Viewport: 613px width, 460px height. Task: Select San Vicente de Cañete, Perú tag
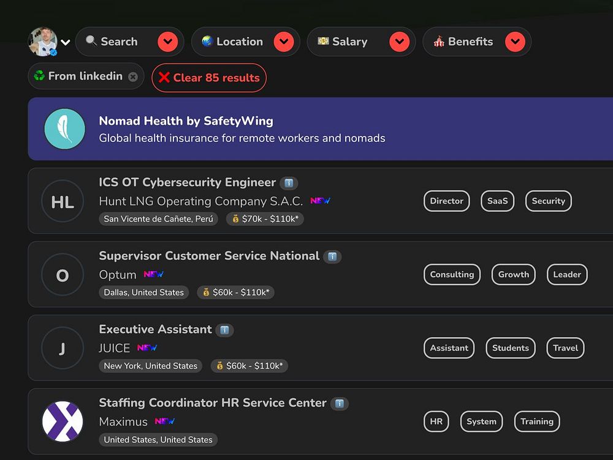pos(158,219)
